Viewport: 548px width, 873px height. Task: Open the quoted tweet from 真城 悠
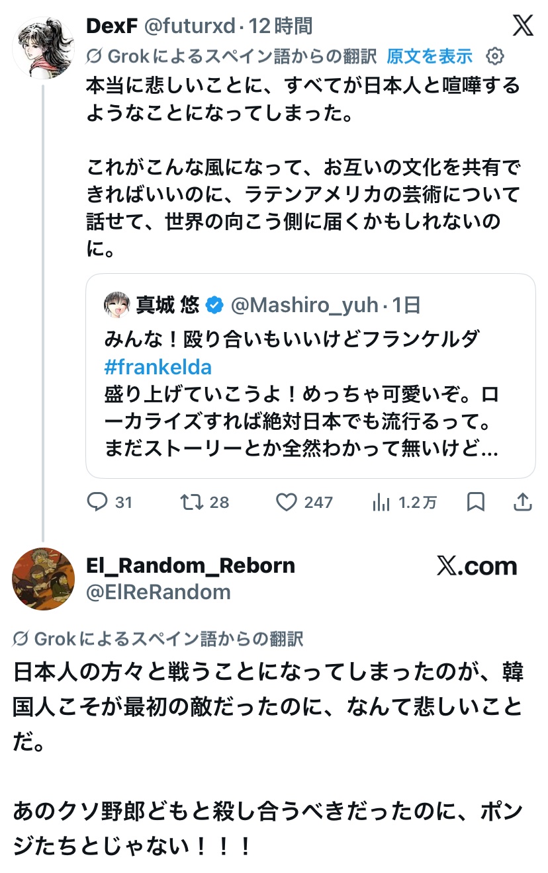[310, 410]
